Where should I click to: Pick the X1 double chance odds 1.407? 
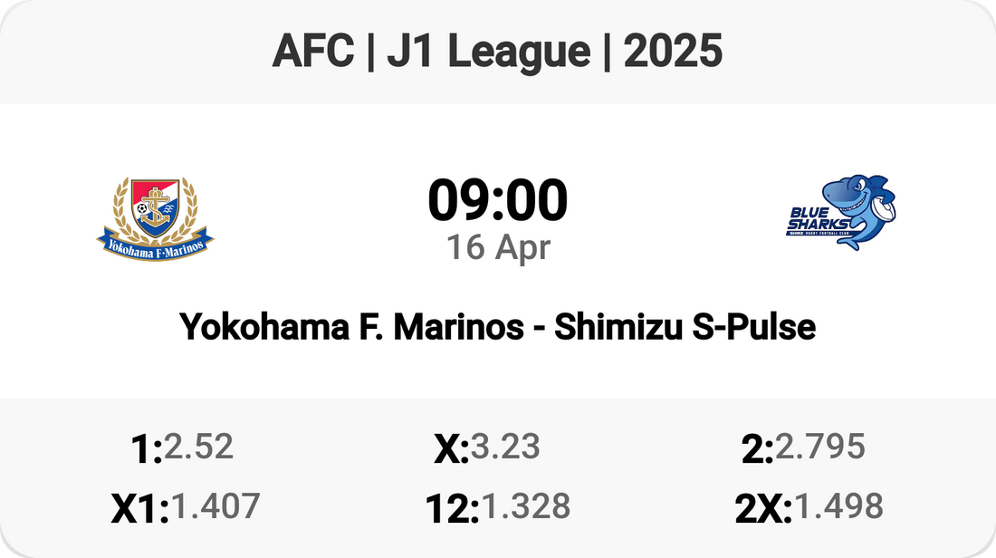(x=215, y=506)
